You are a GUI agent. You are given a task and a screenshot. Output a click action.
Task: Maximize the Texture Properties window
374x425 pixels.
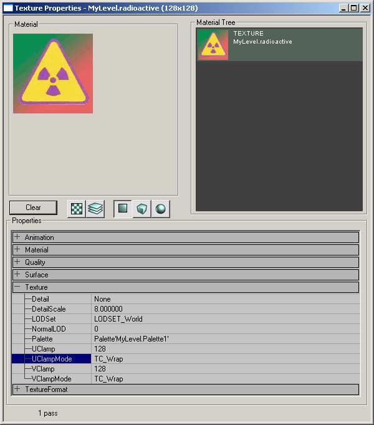353,8
